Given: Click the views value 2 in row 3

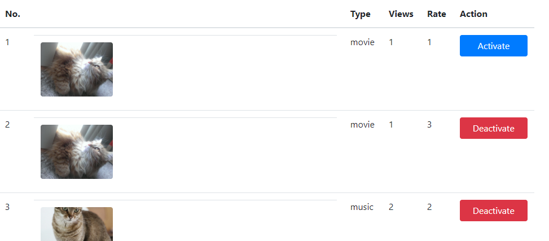Looking at the screenshot, I should (391, 207).
